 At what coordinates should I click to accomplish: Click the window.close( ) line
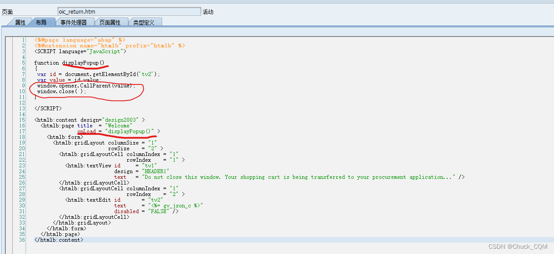[62, 91]
